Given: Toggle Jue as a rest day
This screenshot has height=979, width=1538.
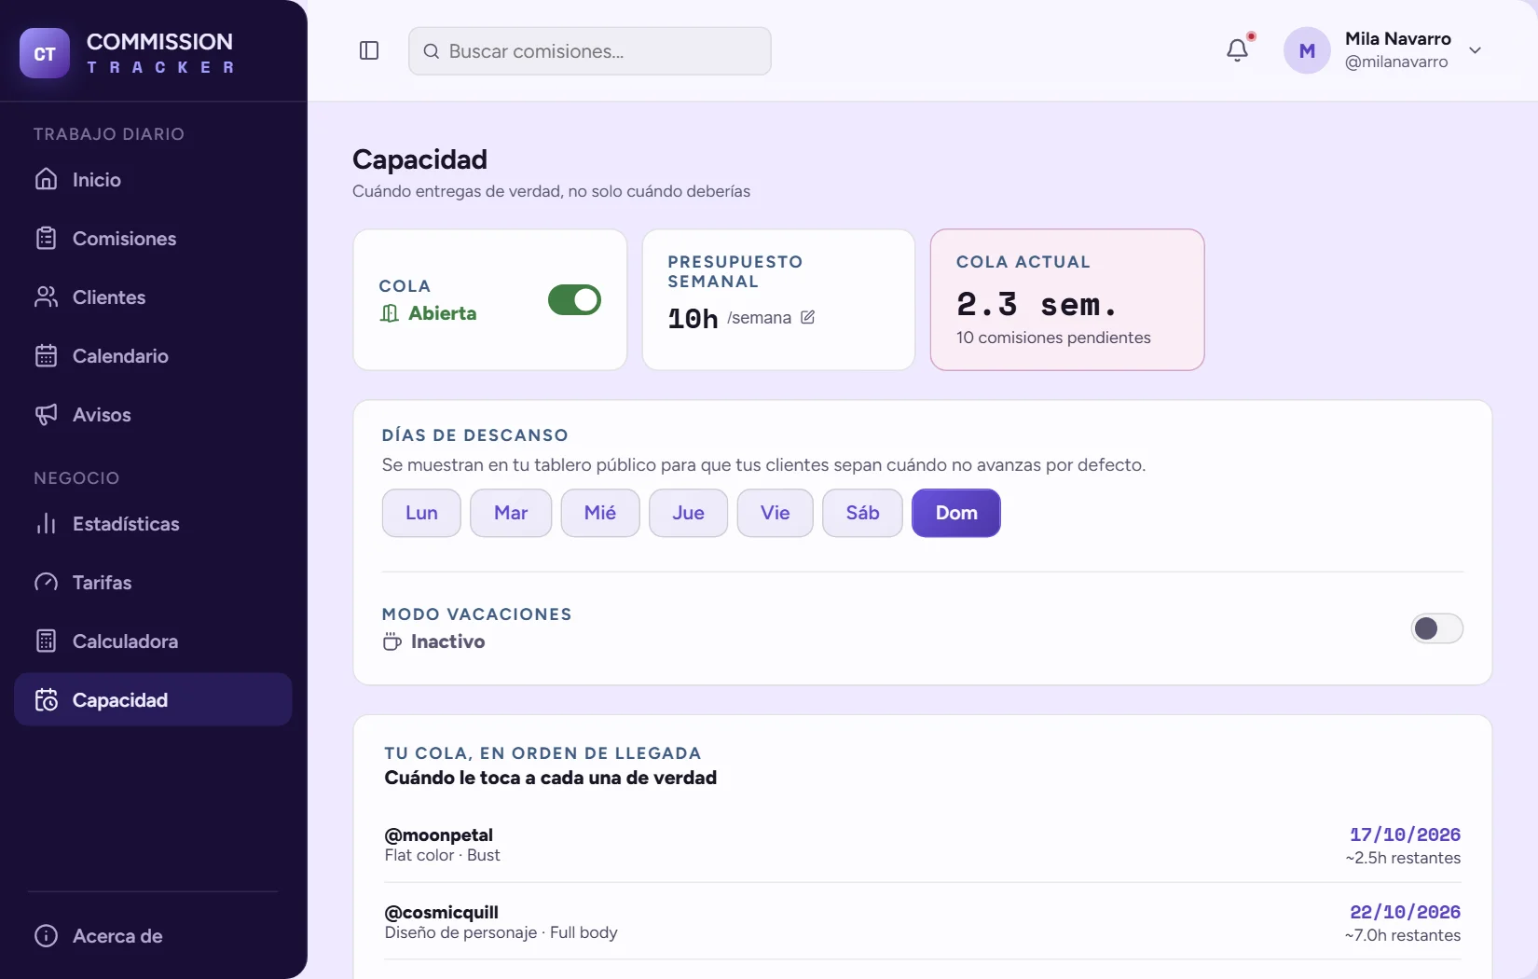Looking at the screenshot, I should tap(688, 513).
